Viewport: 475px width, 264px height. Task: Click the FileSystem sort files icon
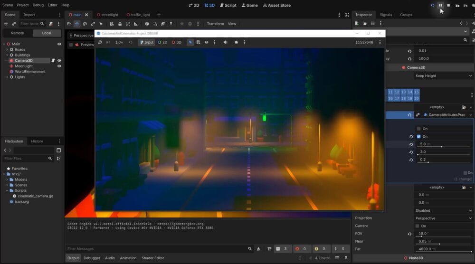coord(59,158)
